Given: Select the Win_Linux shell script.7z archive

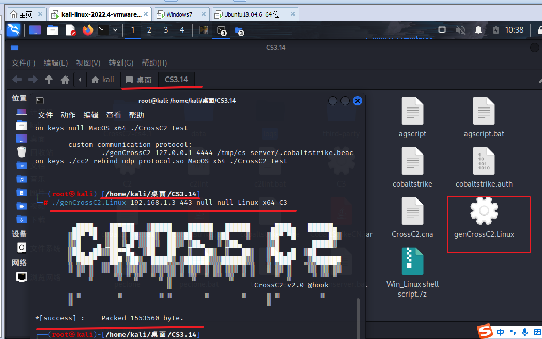Looking at the screenshot, I should [x=412, y=273].
